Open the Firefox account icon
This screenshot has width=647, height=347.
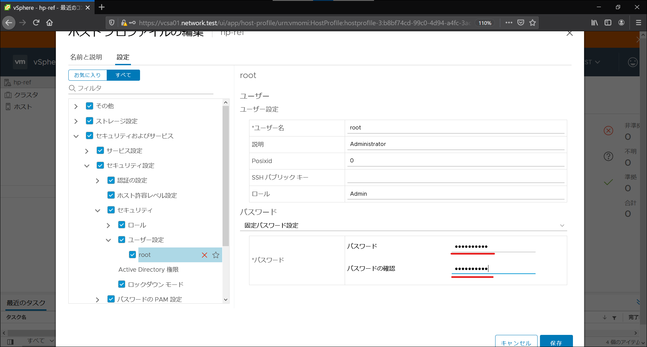tap(621, 23)
